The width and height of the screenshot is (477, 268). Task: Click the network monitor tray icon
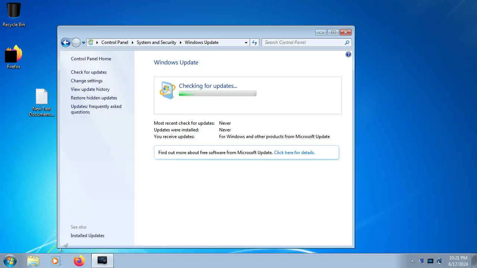point(430,261)
